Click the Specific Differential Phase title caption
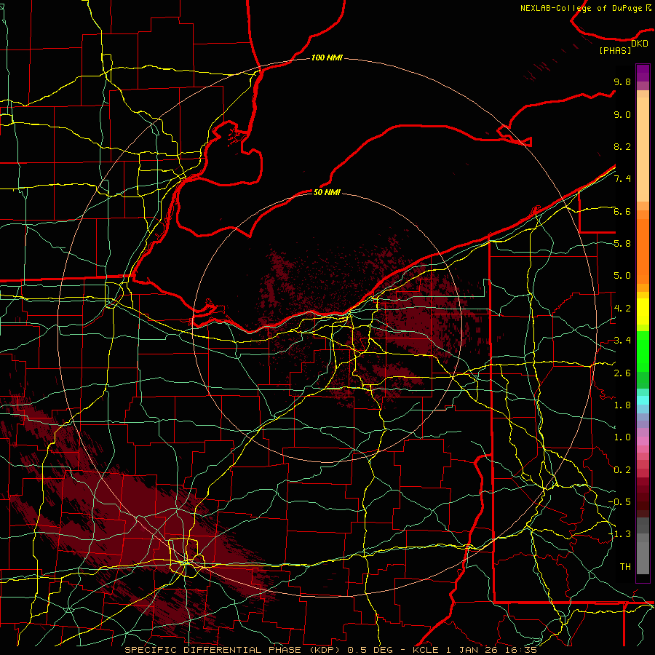 (331, 650)
